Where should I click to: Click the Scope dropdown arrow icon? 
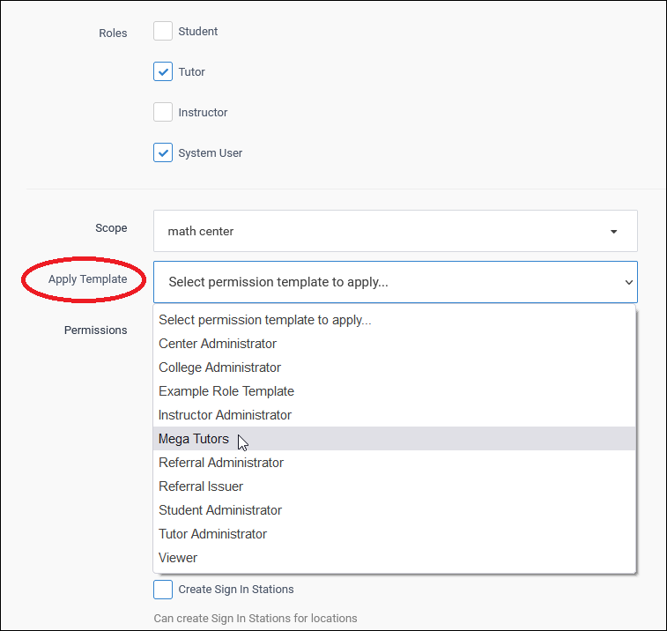point(613,232)
